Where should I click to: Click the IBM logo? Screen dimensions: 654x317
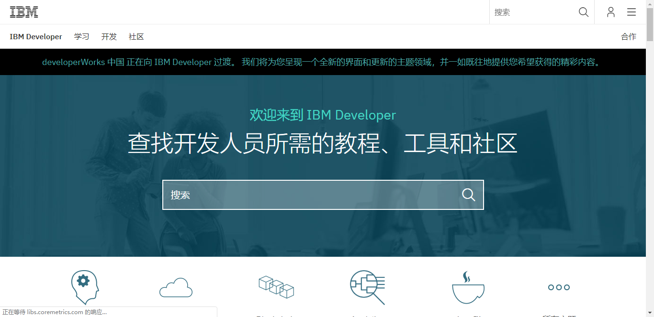(24, 12)
